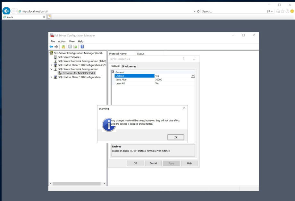
Task: Click the browser refresh icon
Action: pyautogui.click(x=198, y=11)
